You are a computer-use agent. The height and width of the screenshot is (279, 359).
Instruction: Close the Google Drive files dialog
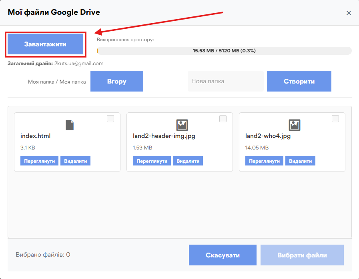click(349, 13)
